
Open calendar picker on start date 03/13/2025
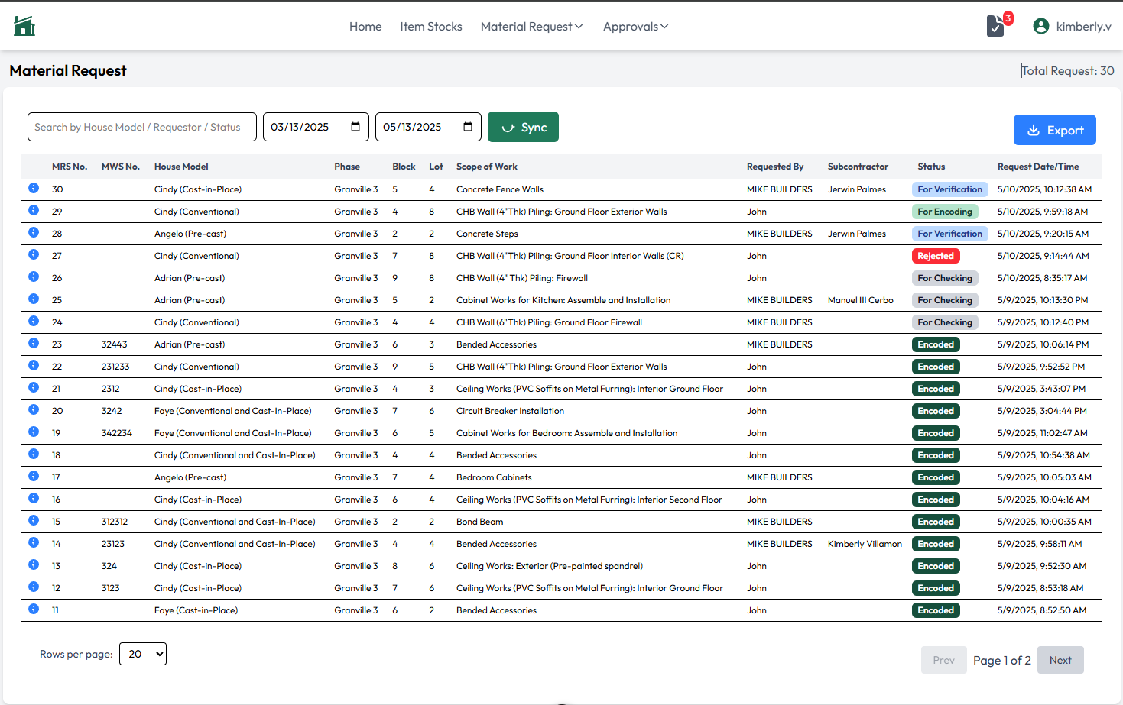pos(355,127)
